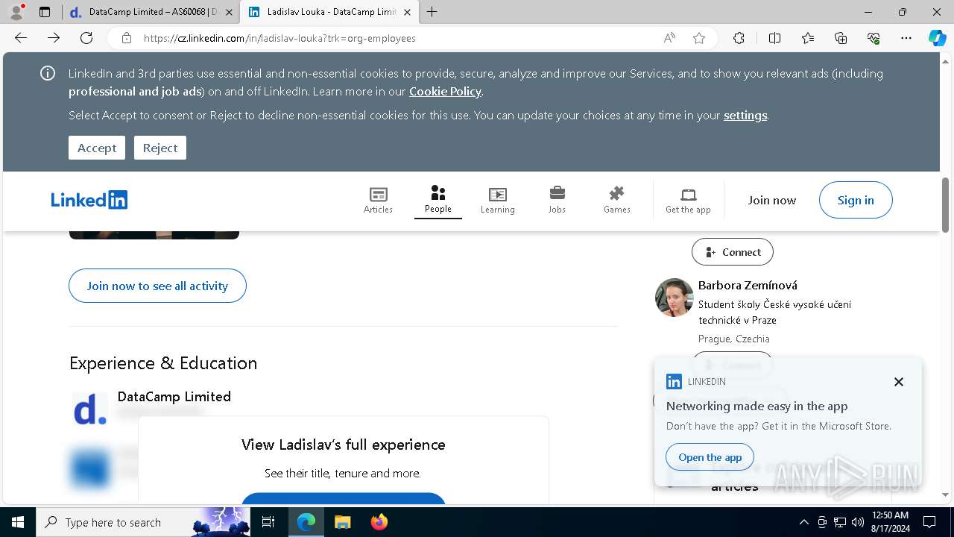Open network status icon in system tray
Viewport: 954px width, 537px height.
click(x=840, y=522)
